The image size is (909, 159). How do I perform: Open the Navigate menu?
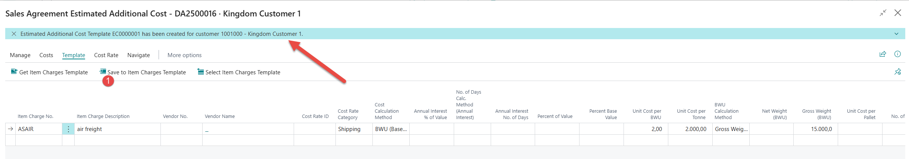point(138,55)
